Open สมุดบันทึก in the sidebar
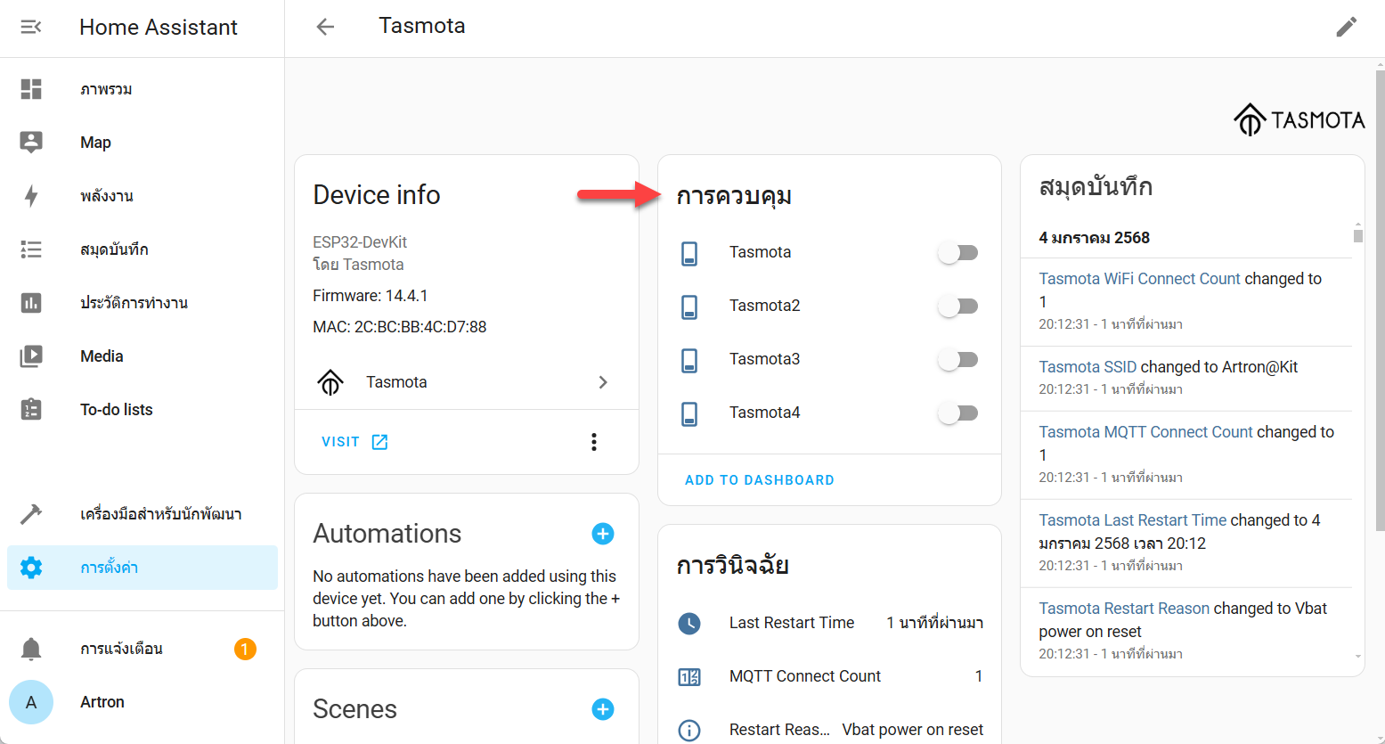The height and width of the screenshot is (744, 1385). 143,249
